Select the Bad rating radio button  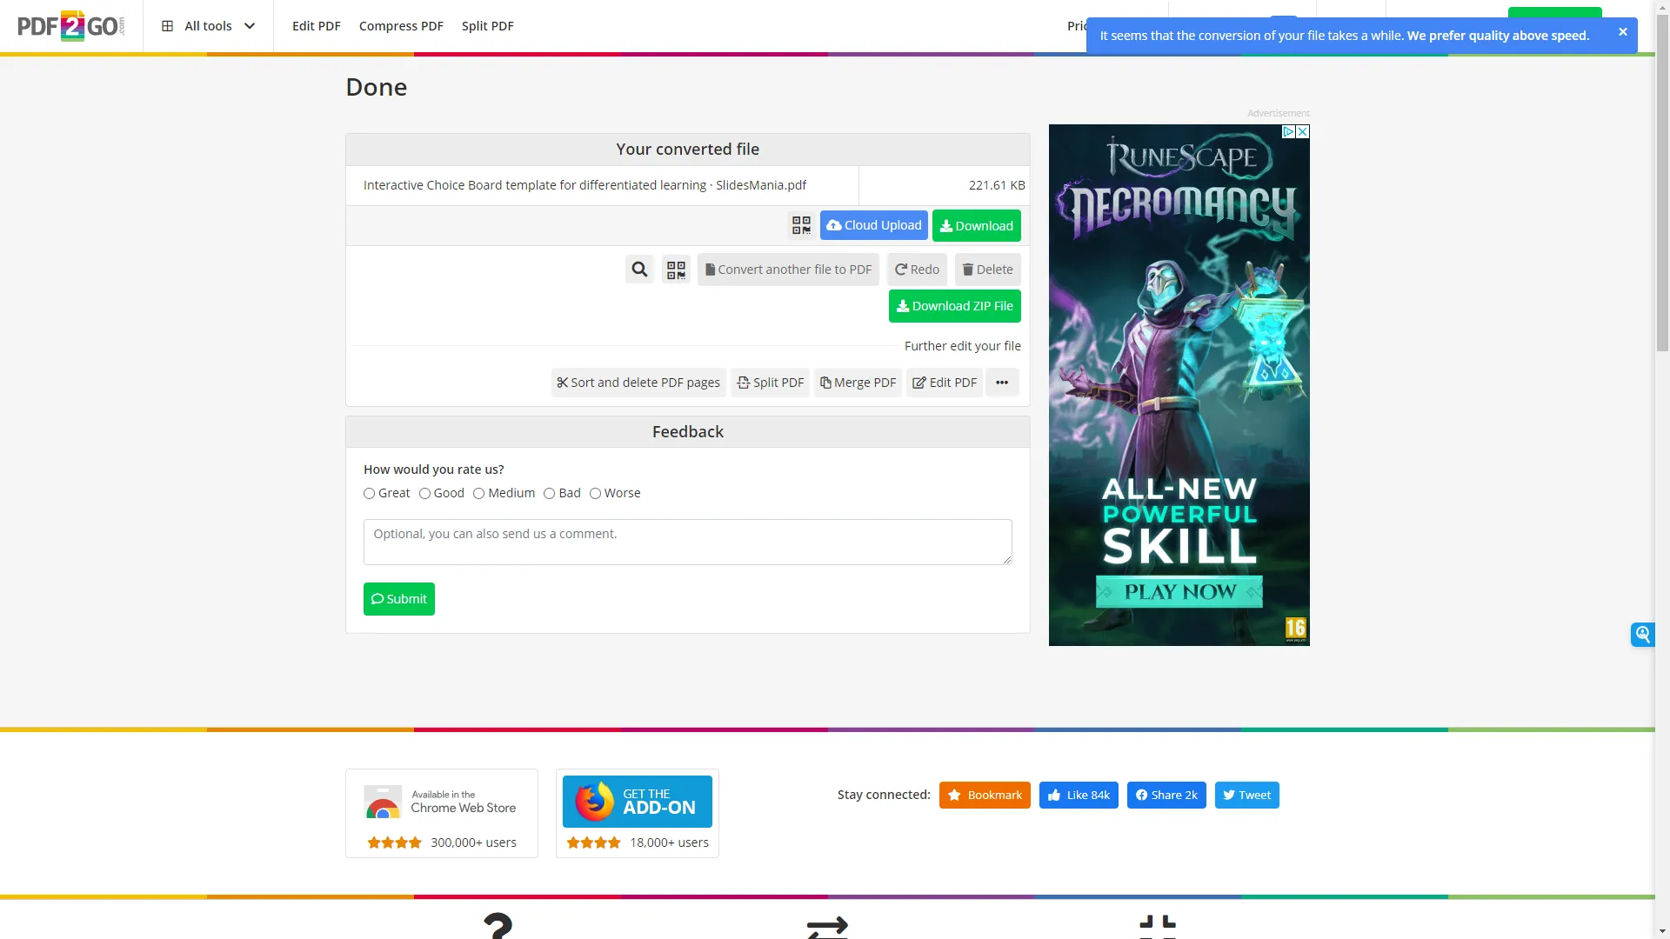click(550, 493)
